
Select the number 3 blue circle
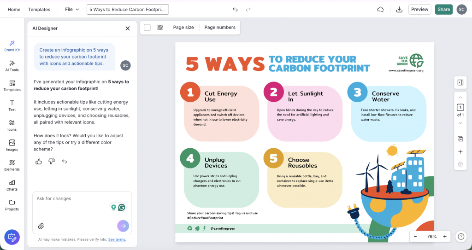point(357,92)
